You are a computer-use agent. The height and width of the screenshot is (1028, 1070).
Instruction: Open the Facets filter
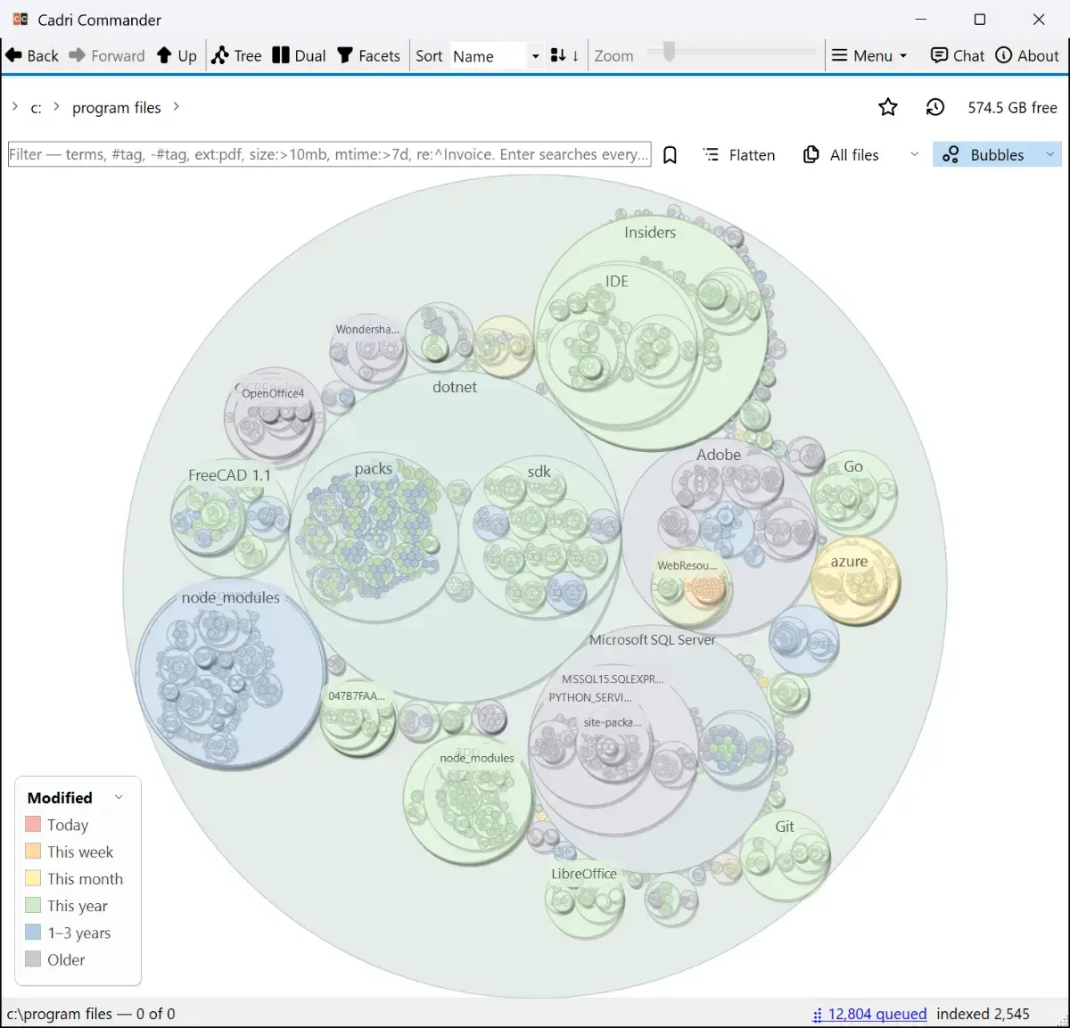coord(368,55)
